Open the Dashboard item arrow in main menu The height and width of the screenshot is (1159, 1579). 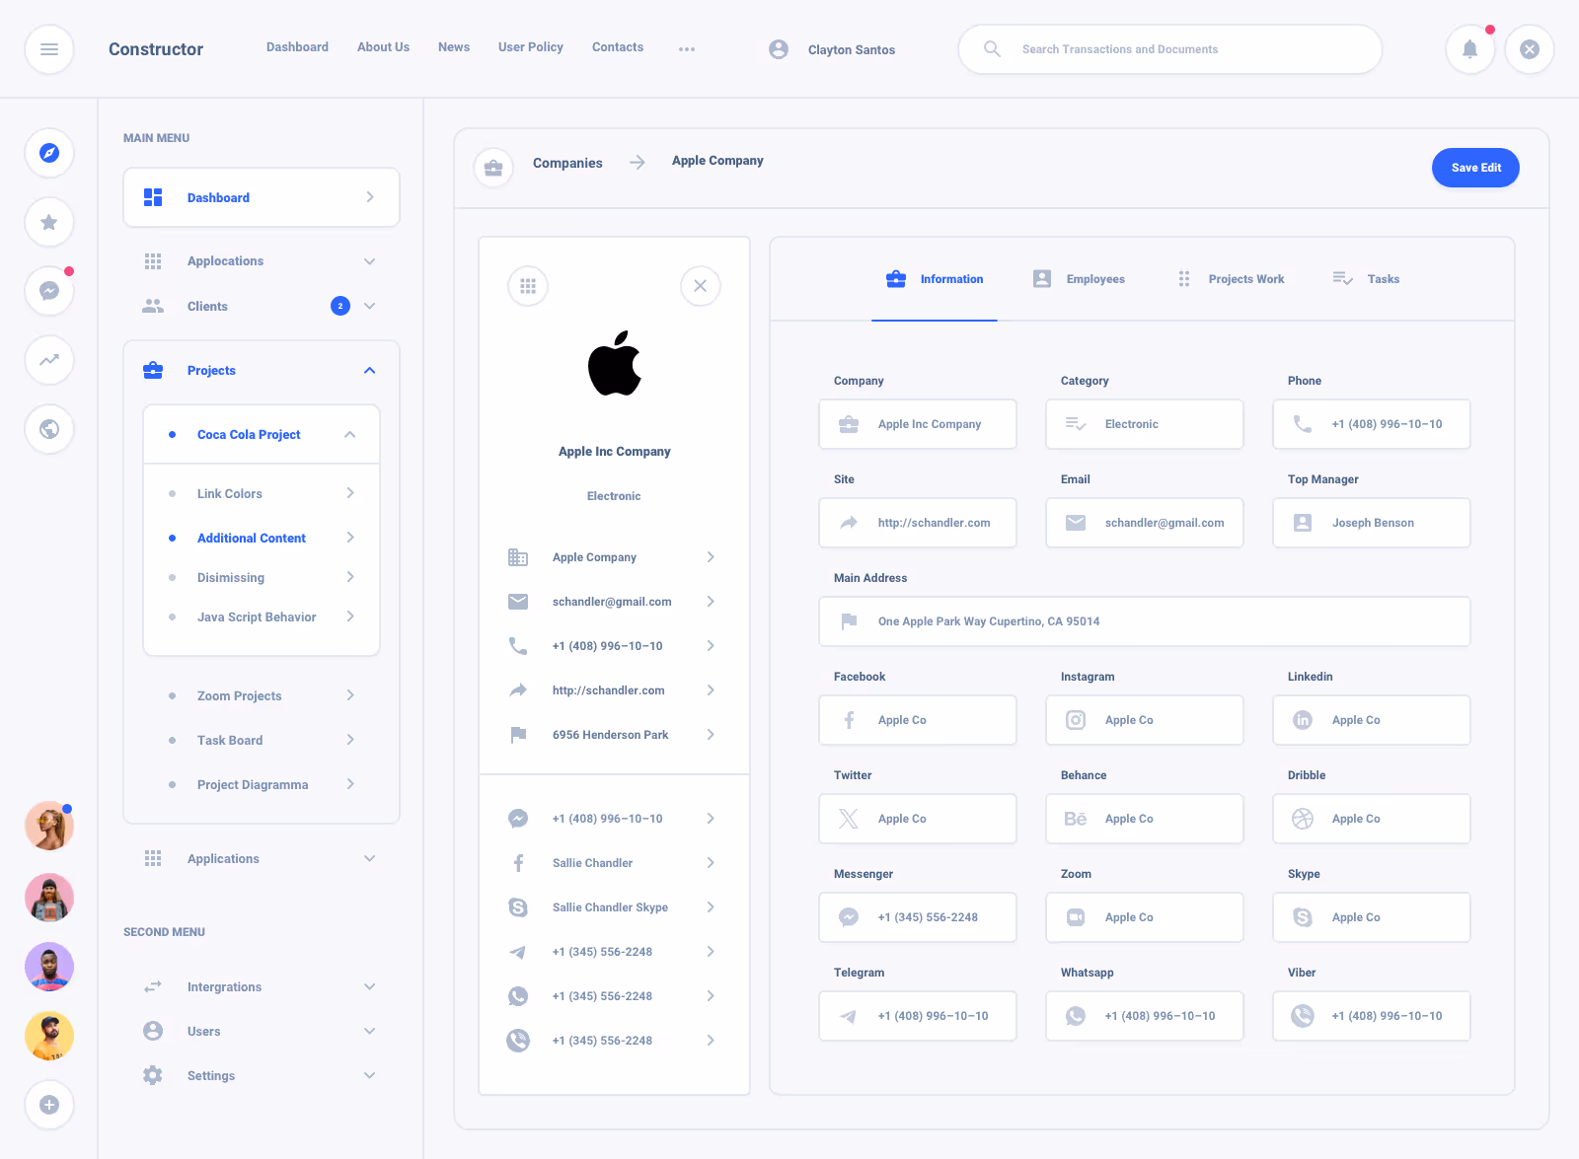coord(370,197)
